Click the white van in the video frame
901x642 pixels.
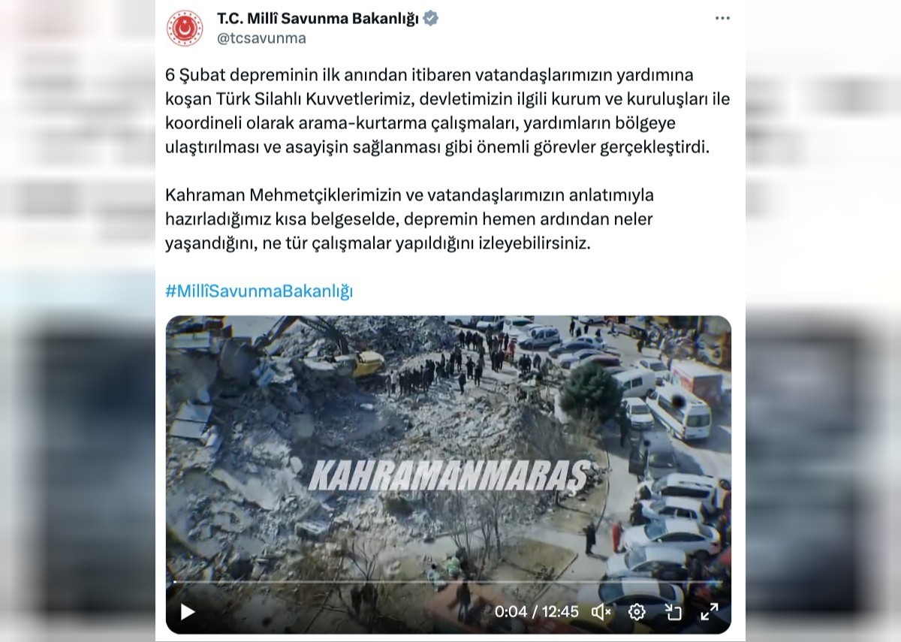[678, 411]
